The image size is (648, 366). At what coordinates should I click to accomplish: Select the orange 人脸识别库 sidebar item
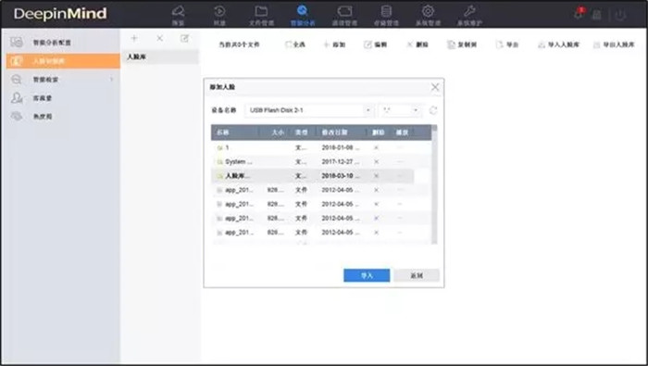(x=63, y=61)
